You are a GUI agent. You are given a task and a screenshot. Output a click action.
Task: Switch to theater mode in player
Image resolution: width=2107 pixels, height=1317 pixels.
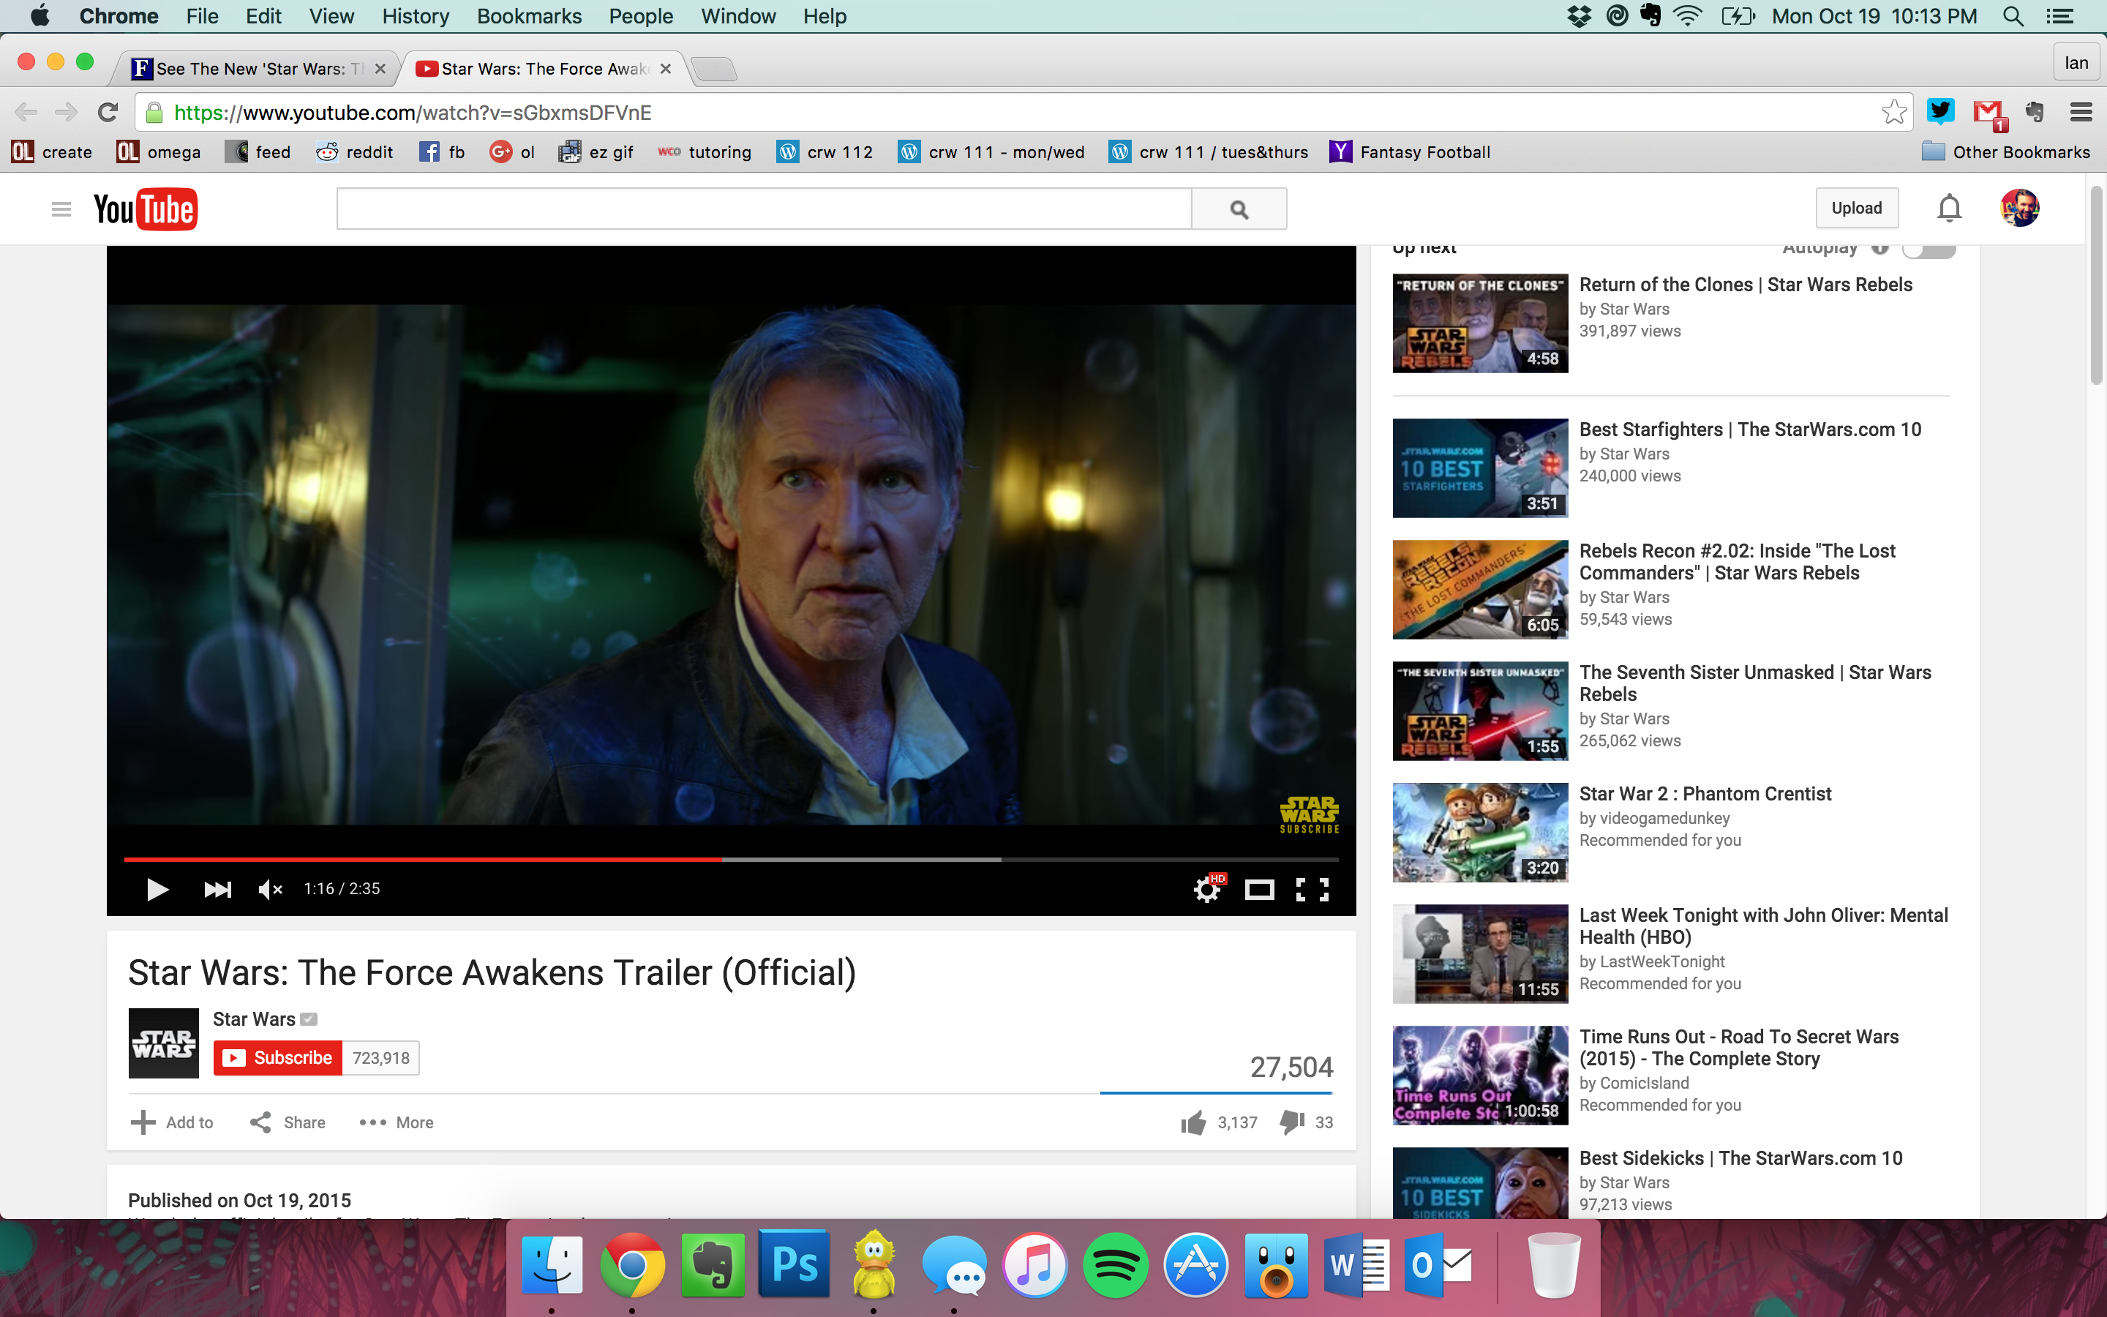tap(1259, 889)
